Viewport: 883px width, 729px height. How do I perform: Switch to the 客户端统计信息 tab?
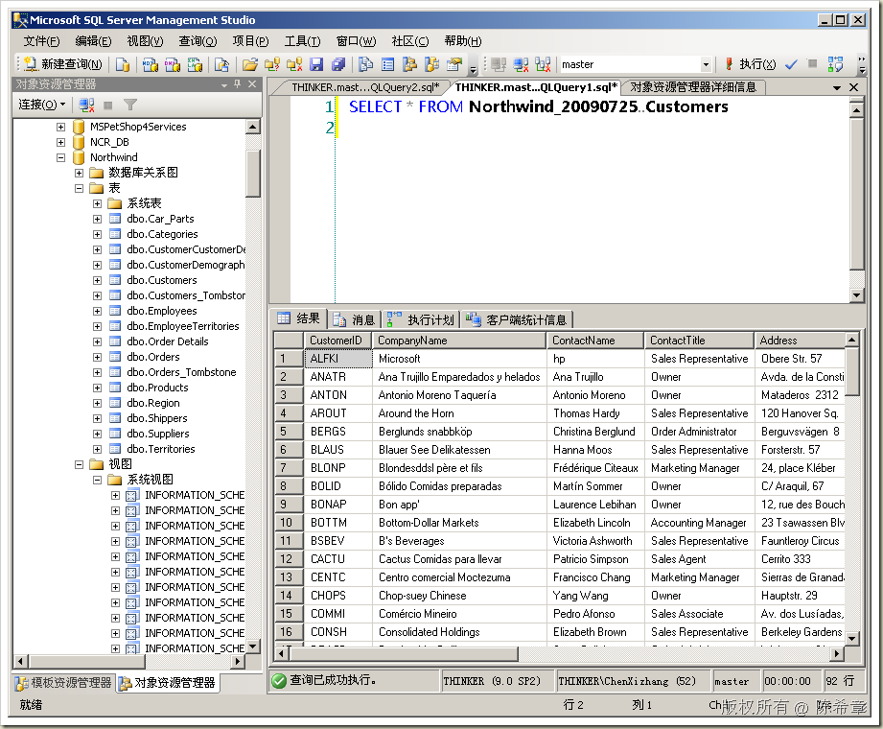(x=517, y=320)
